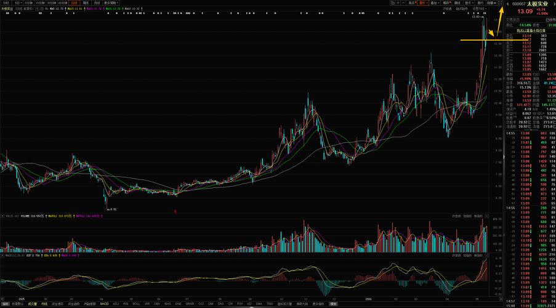
Task: Click the 融资融券 link
Action: pos(461,9)
